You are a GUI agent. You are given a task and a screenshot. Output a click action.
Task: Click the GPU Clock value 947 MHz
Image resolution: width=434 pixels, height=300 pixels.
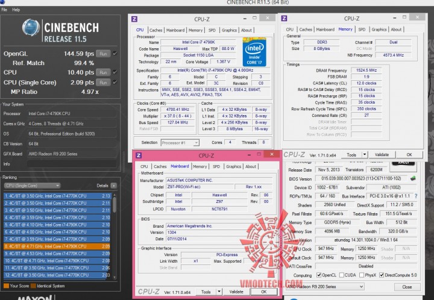click(x=325, y=249)
